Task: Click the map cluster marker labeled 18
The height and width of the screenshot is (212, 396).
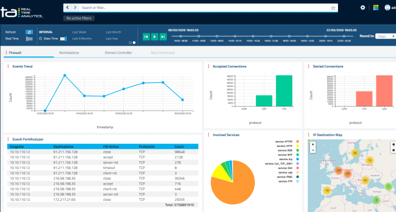Action: click(x=327, y=191)
